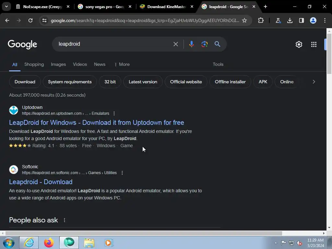Open LeapDroid for Windows Uptodown link
332x249 pixels.
click(97, 123)
